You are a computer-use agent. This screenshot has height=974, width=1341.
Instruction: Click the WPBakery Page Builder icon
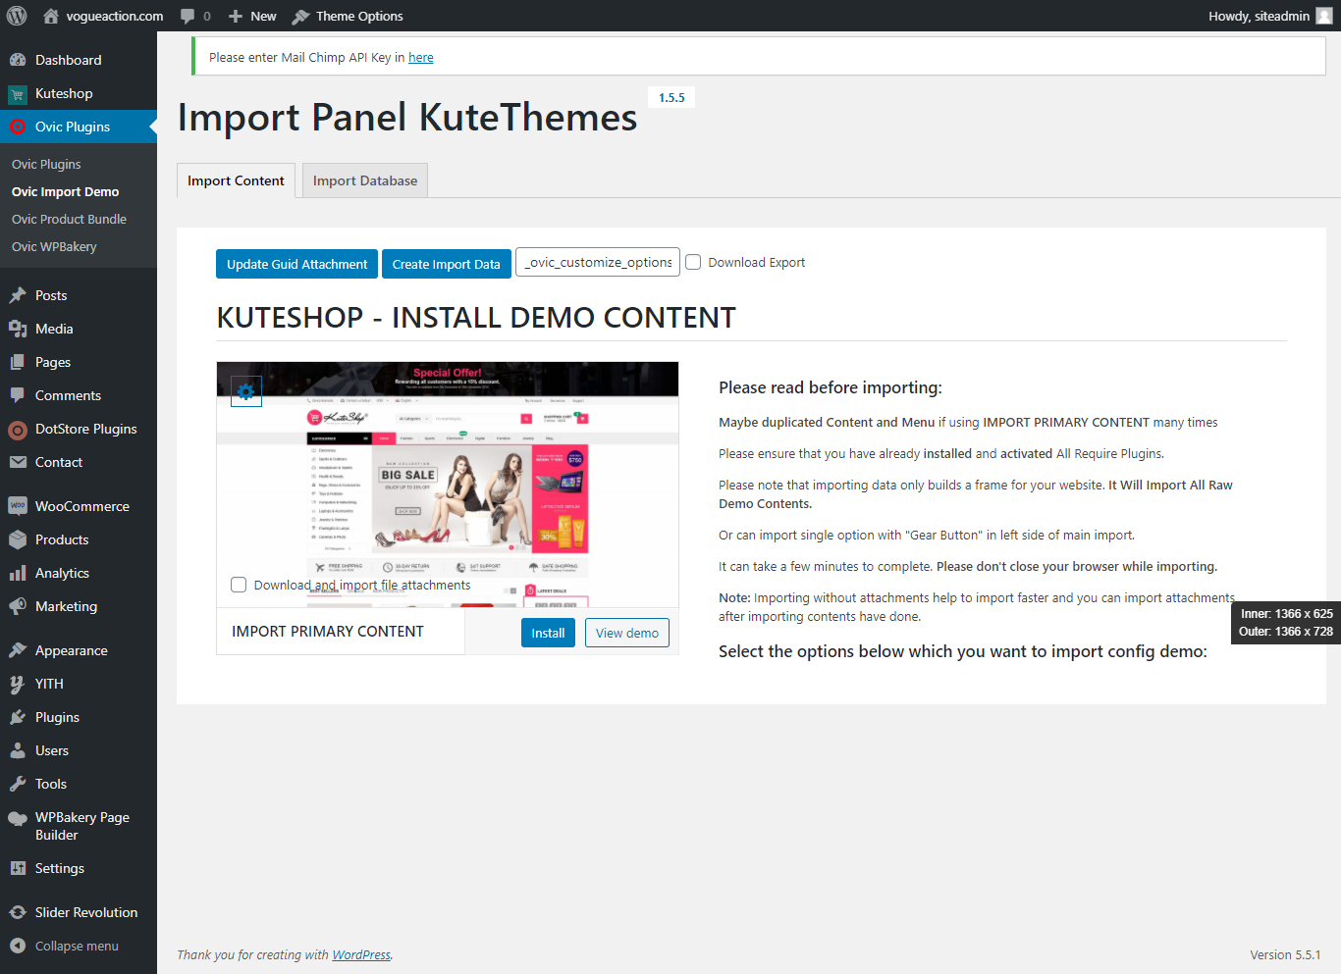pos(18,818)
